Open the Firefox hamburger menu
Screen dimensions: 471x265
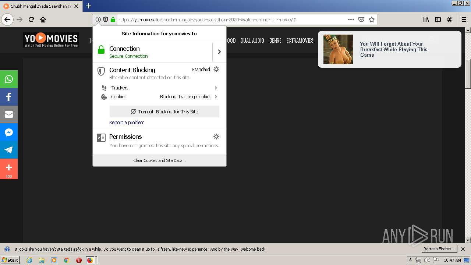click(x=464, y=20)
